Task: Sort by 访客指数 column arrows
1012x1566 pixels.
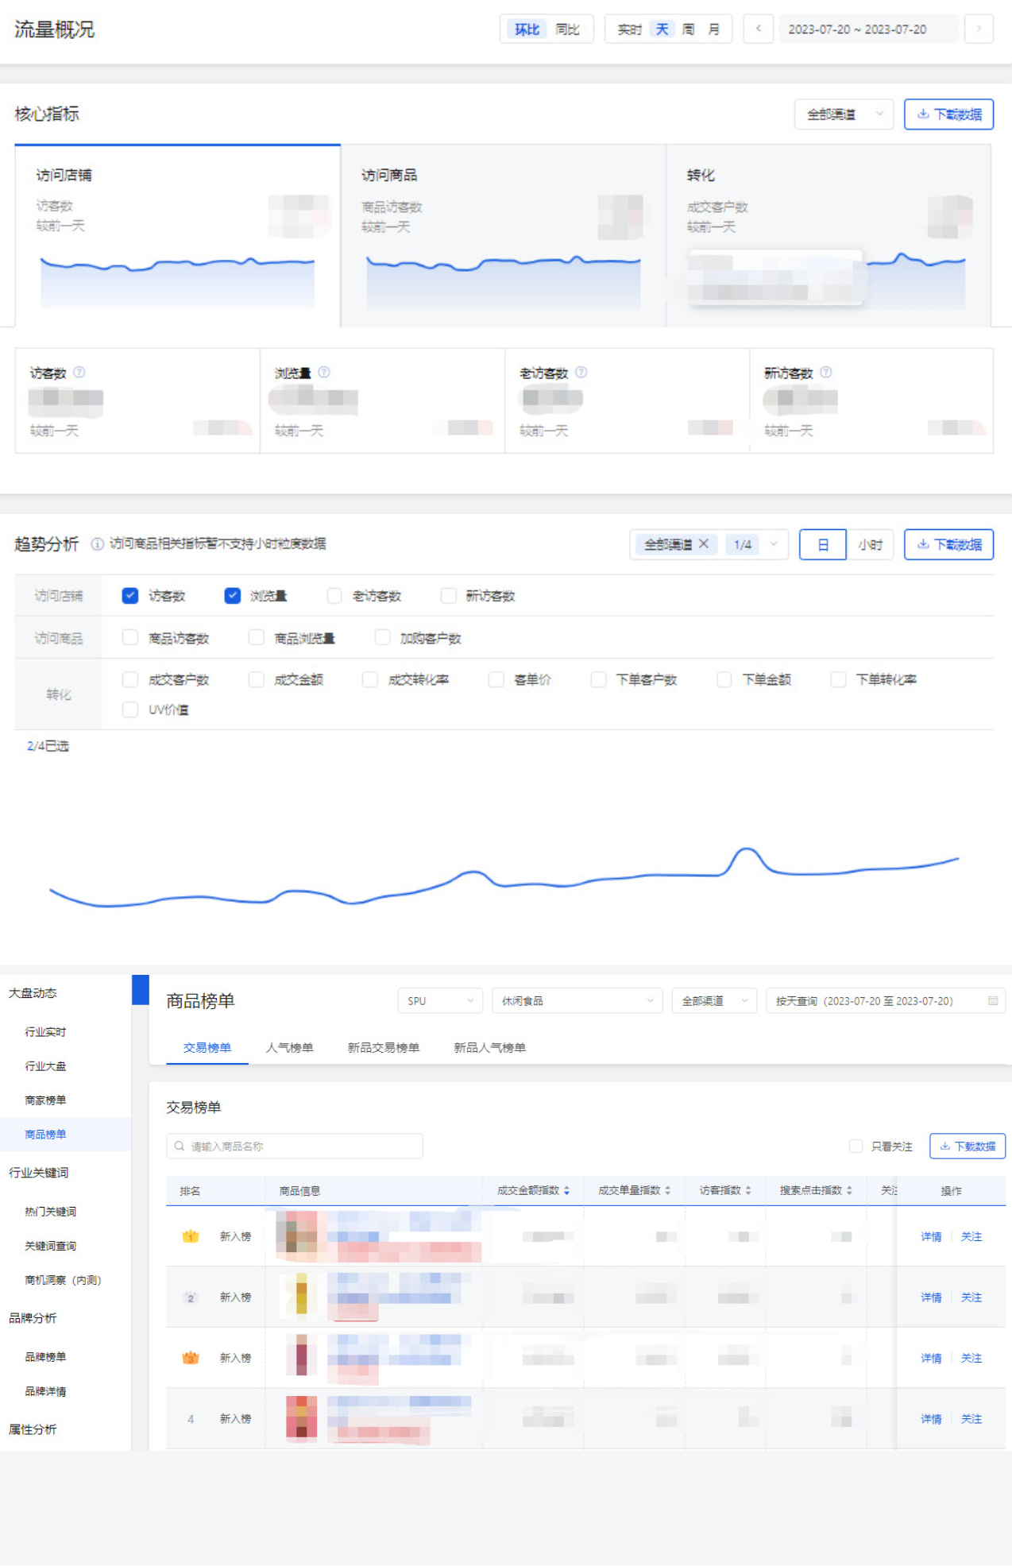Action: pyautogui.click(x=748, y=1190)
